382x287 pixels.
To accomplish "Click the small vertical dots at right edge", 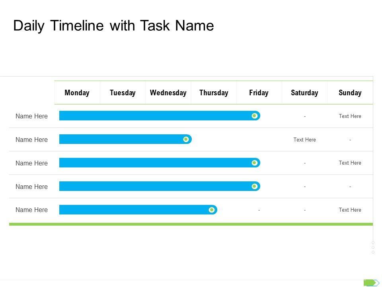I will pyautogui.click(x=373, y=247).
